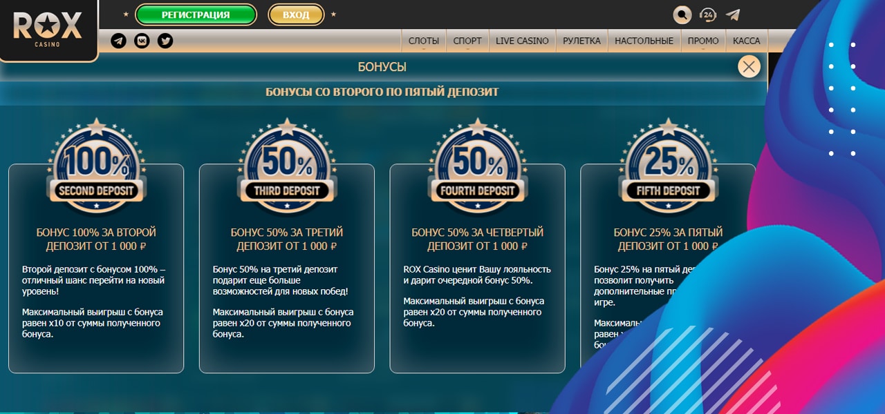
Task: Click the green РЕГИСТРАЦИЯ button
Action: pyautogui.click(x=196, y=14)
